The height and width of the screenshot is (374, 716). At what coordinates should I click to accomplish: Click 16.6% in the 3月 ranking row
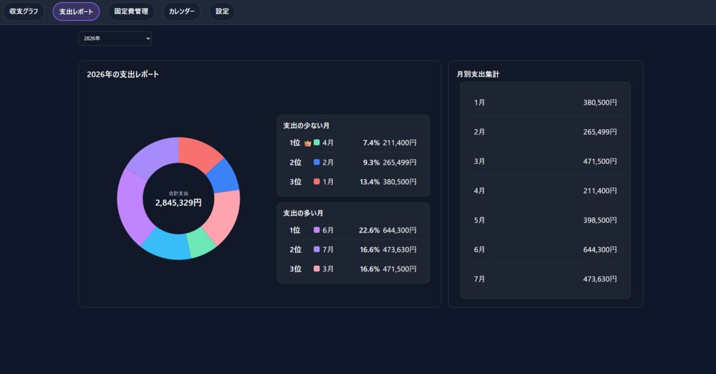369,269
